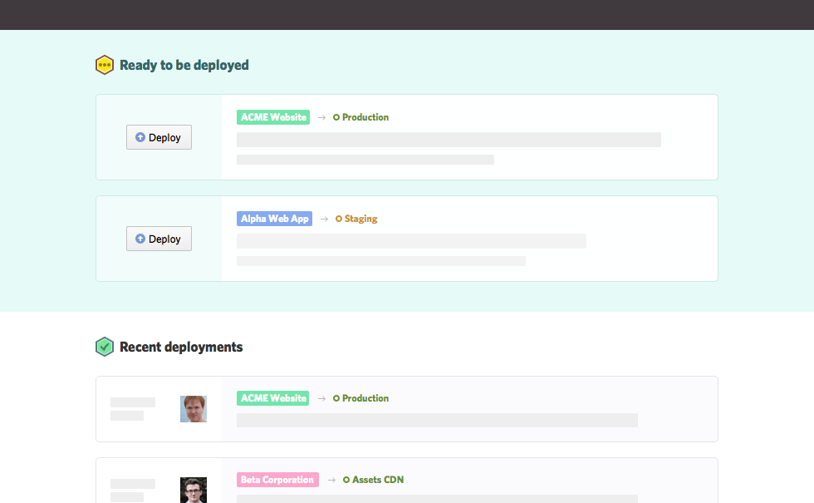Click the yellow hexagon pending icon
This screenshot has height=503, width=814.
coord(105,64)
